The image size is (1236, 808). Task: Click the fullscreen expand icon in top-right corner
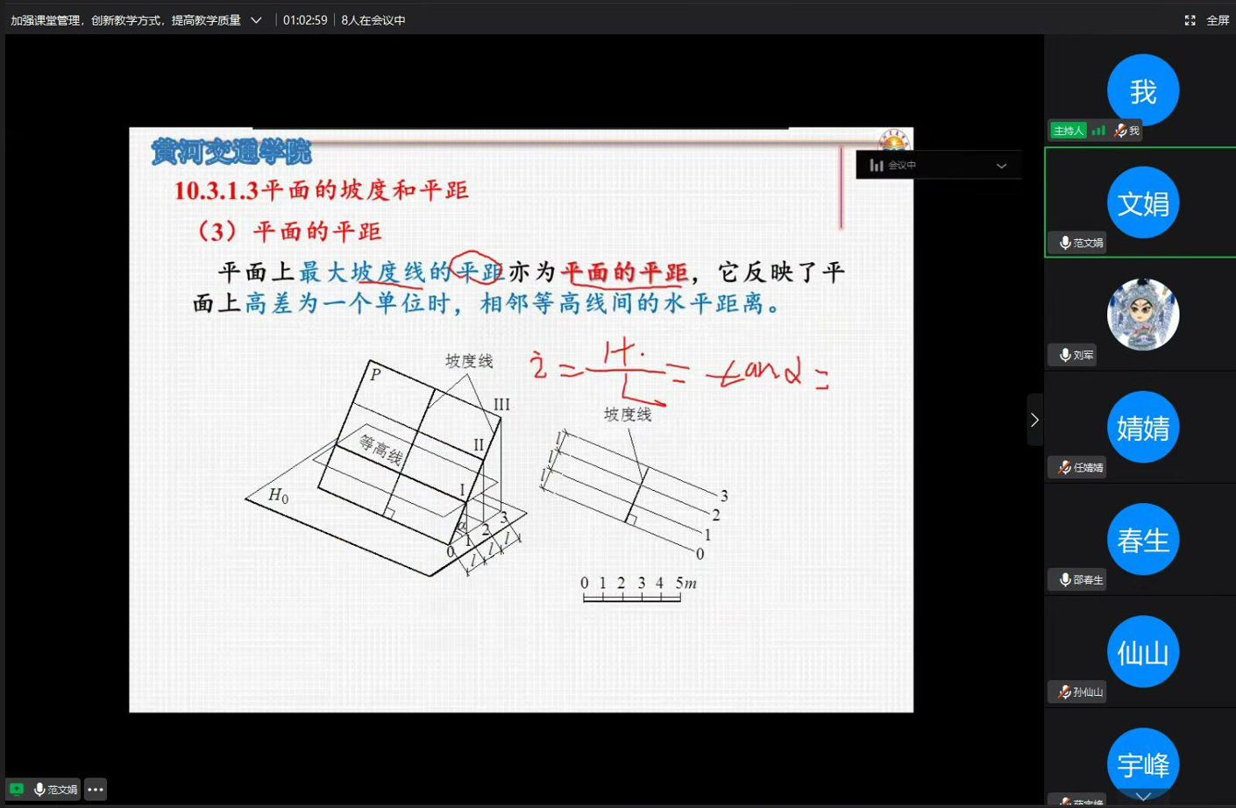coord(1190,19)
